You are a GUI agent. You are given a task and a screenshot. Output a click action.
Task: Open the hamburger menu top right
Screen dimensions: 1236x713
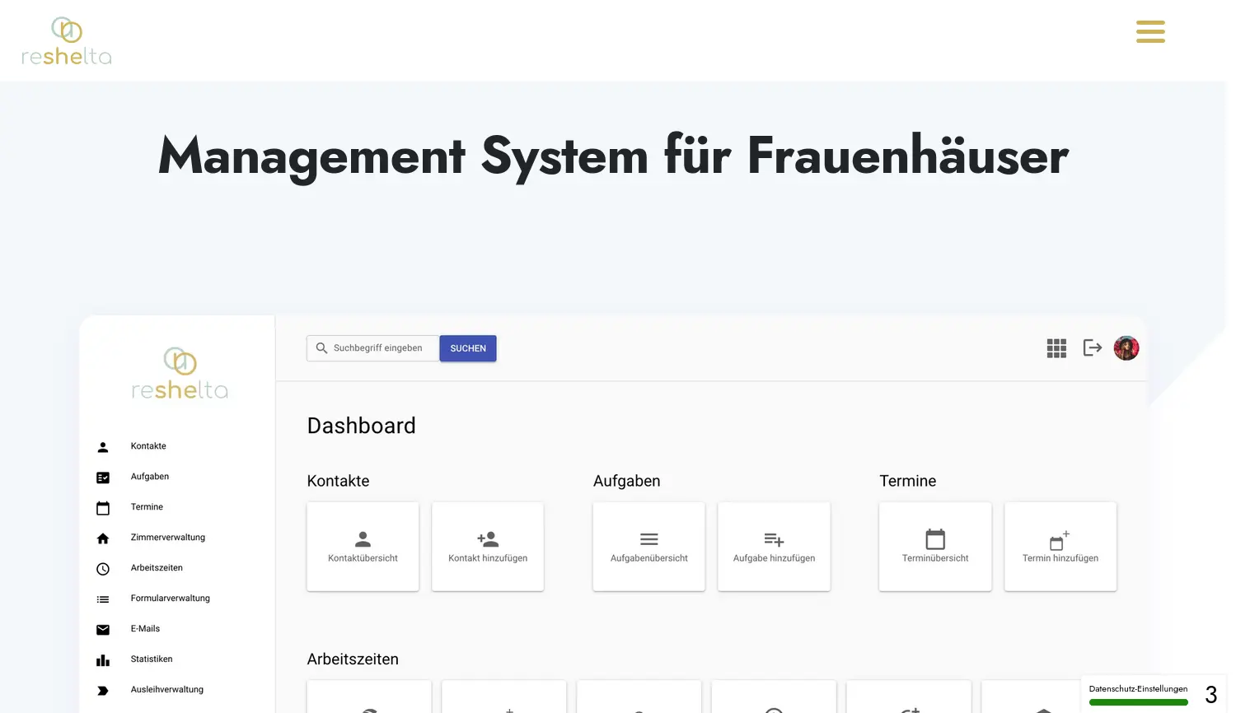point(1150,31)
